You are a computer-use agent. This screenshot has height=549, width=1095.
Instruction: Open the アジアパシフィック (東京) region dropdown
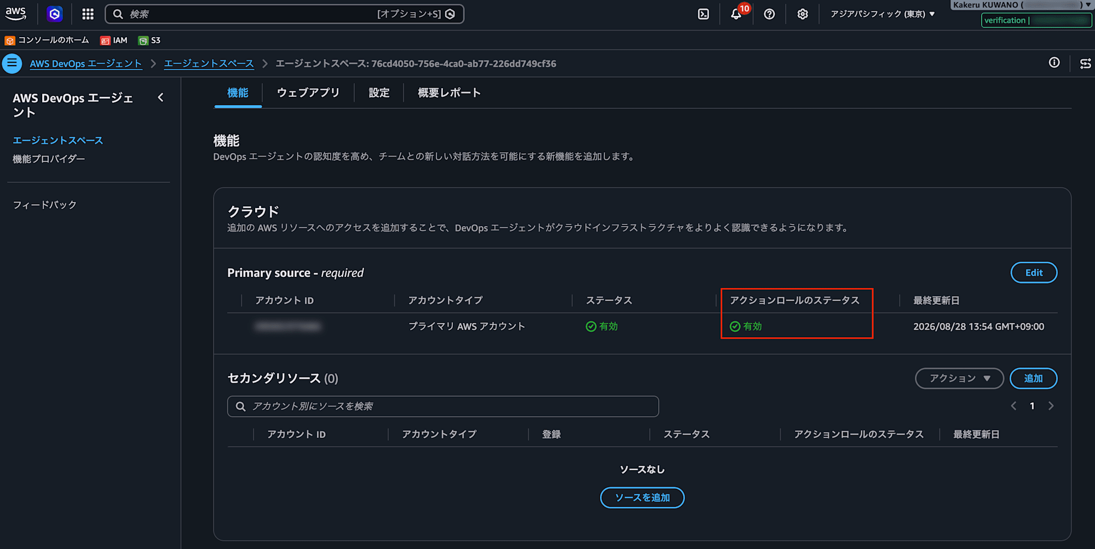883,14
